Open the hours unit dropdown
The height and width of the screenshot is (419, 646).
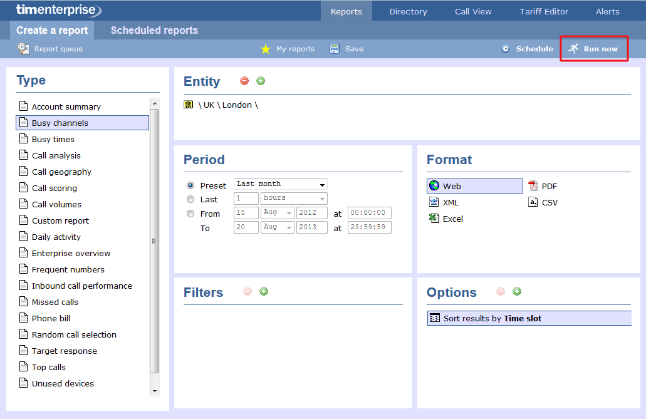294,198
